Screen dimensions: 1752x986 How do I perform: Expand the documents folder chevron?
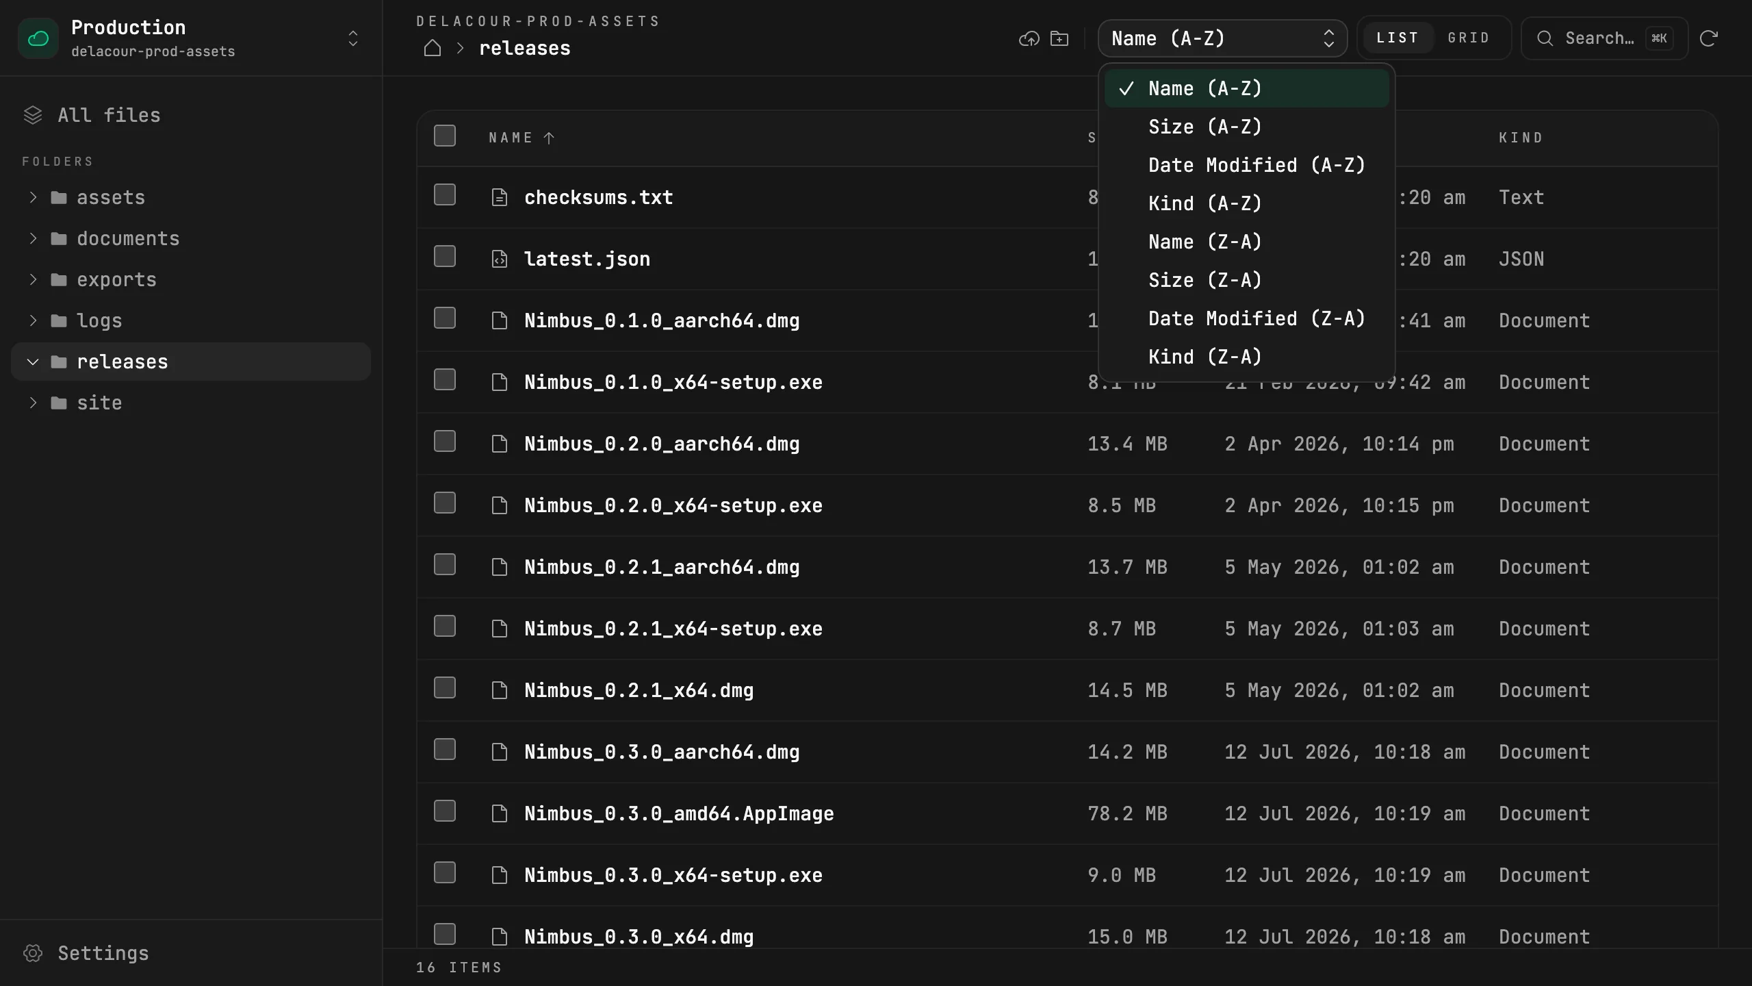[33, 238]
